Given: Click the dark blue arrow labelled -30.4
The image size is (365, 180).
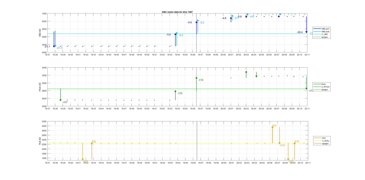Looking at the screenshot, I should (x=306, y=25).
